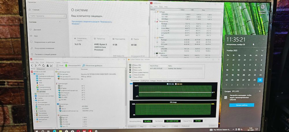Collapse Temperatures group in HWMonitor
Image resolution: width=289 pixels, height=132 pixels.
(x=155, y=21)
